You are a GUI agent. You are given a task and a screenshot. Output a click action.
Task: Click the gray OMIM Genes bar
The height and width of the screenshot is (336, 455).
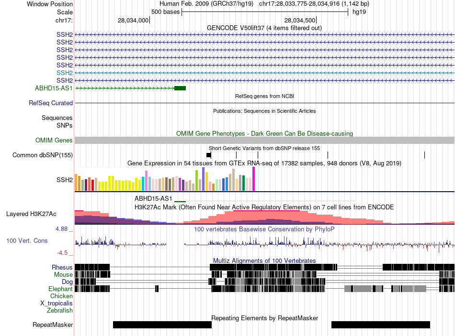[x=264, y=140]
